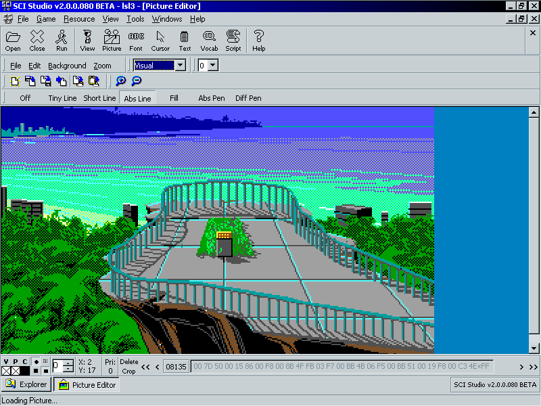Open the Resource menu

79,19
